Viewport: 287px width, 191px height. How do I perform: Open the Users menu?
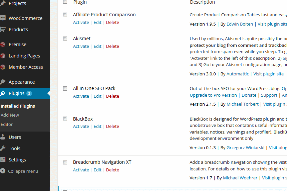coord(15,137)
